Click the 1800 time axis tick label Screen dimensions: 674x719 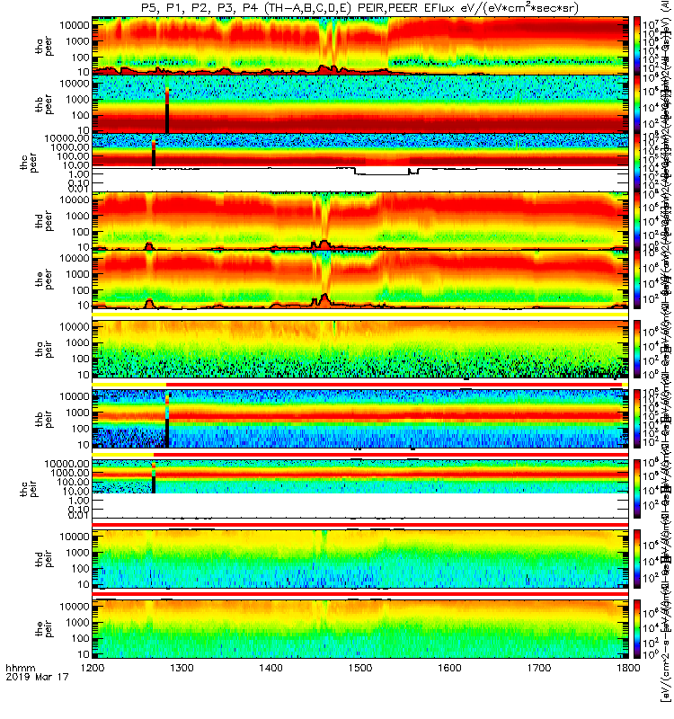point(628,668)
